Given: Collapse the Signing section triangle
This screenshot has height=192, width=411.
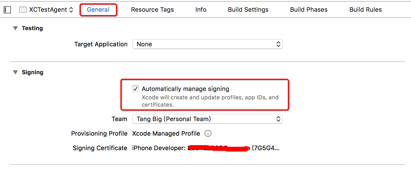Looking at the screenshot, I should [x=15, y=72].
